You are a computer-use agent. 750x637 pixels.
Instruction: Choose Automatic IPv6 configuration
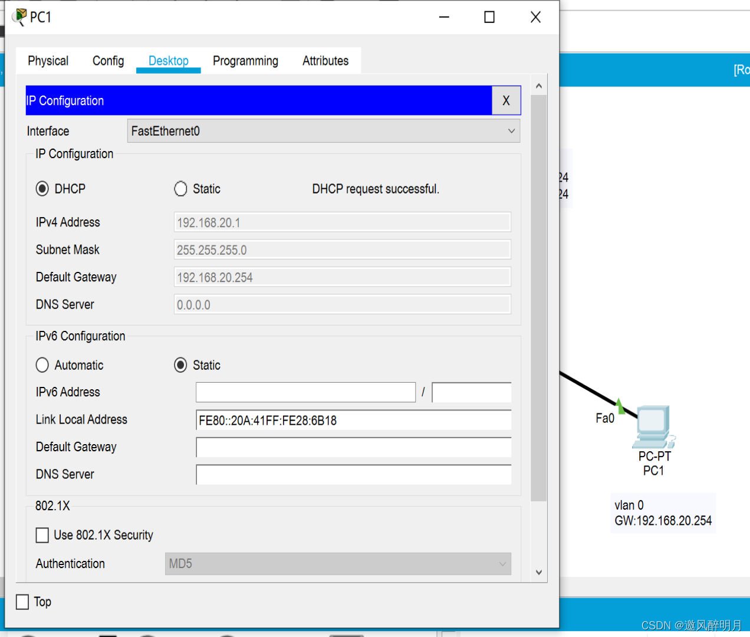coord(42,365)
